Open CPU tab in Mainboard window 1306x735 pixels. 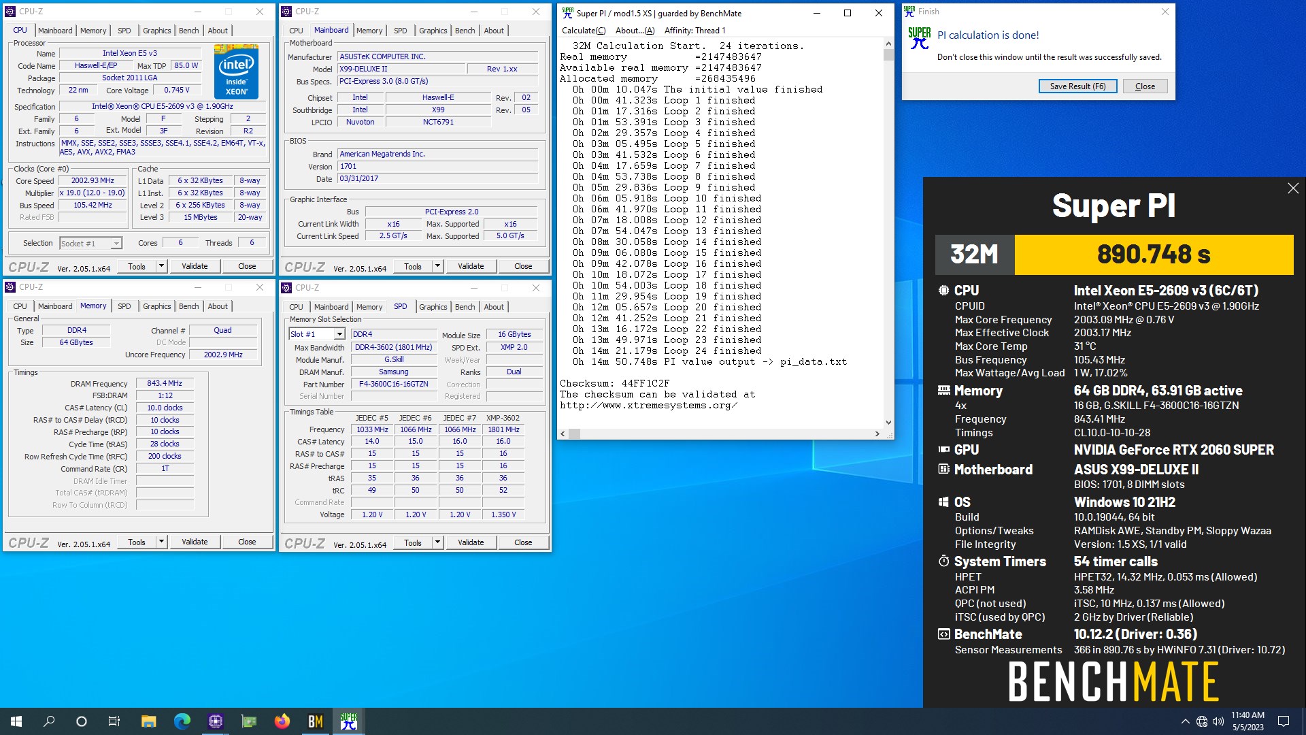[296, 31]
